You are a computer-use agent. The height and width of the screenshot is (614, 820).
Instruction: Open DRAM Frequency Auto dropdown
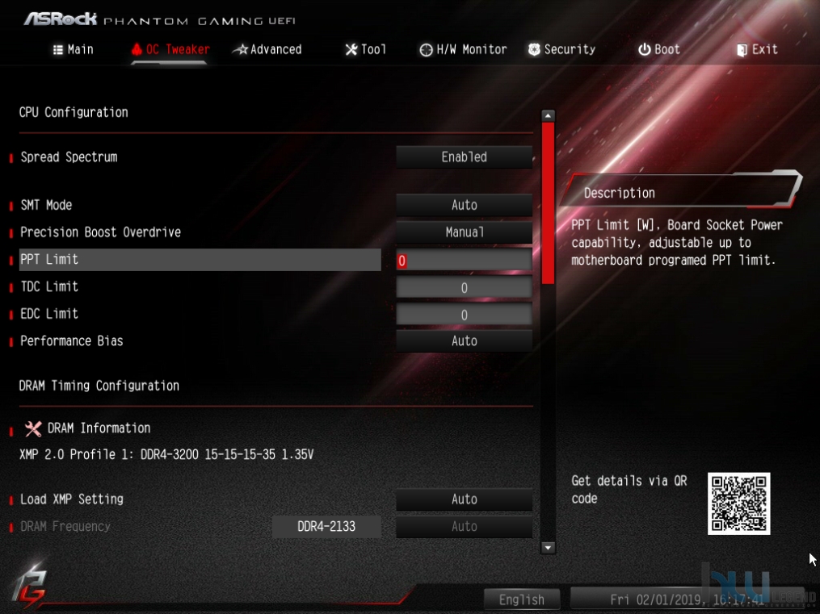pos(464,527)
